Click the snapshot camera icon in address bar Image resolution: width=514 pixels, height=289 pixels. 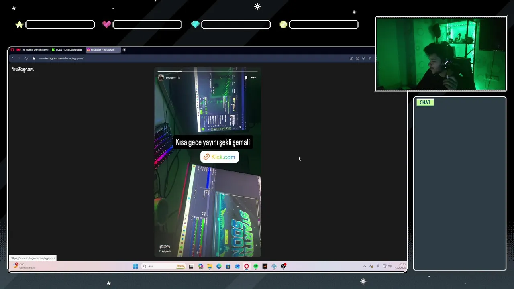357,58
